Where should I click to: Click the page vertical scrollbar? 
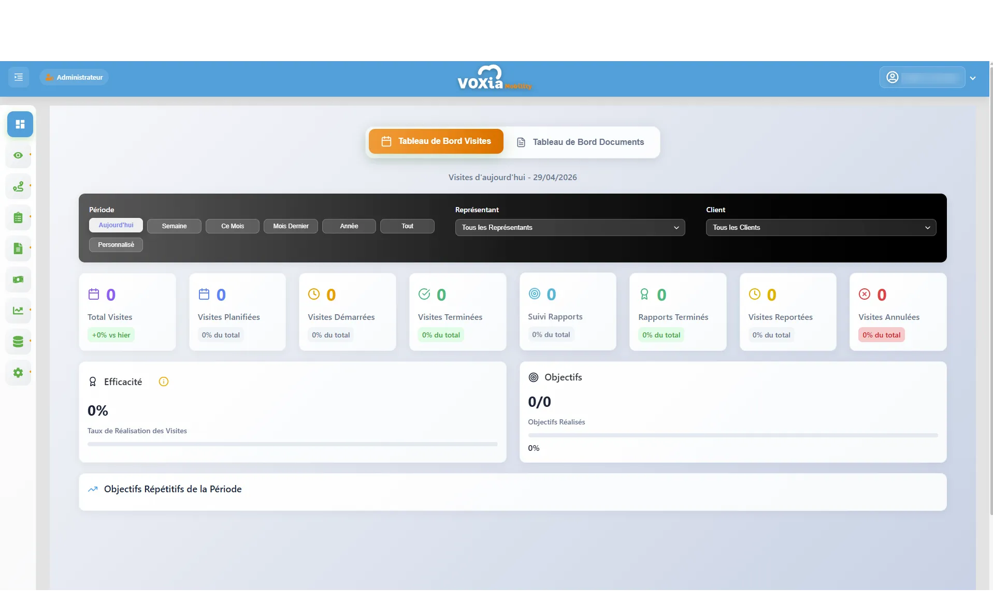pyautogui.click(x=991, y=290)
